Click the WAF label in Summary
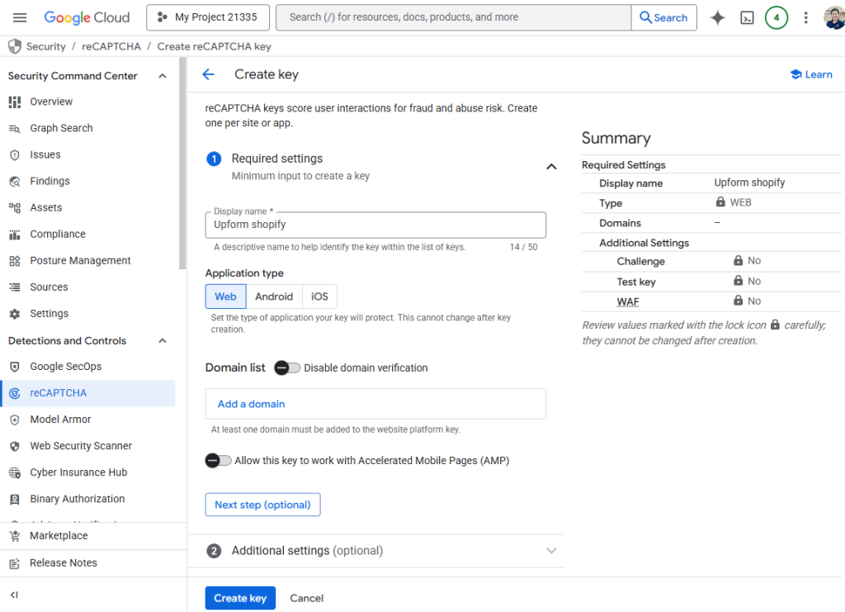 (628, 302)
